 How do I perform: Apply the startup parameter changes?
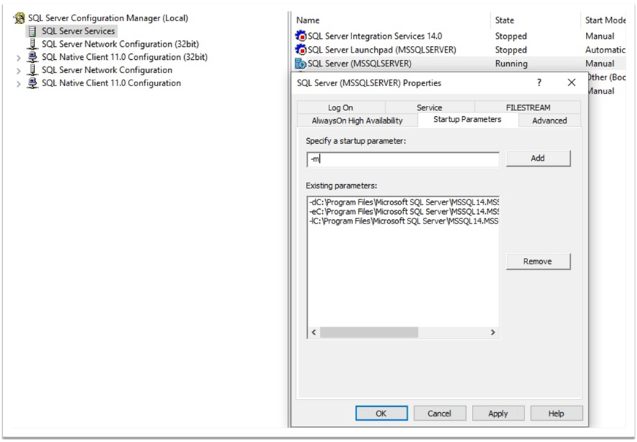498,413
